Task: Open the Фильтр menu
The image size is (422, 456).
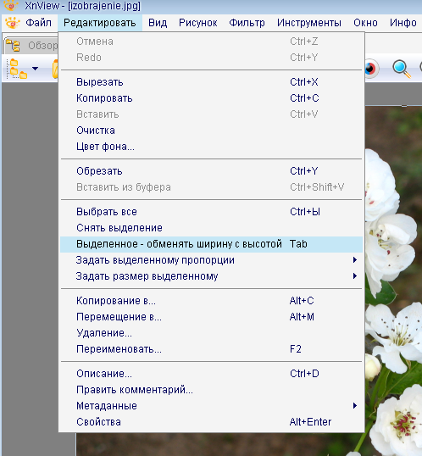Action: 247,23
